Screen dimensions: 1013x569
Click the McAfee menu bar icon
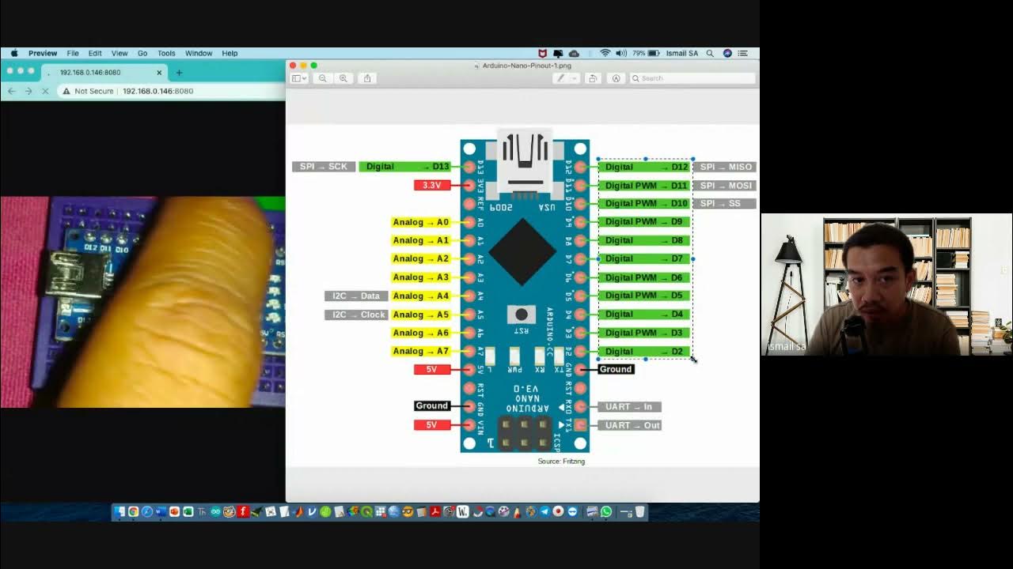pos(542,53)
